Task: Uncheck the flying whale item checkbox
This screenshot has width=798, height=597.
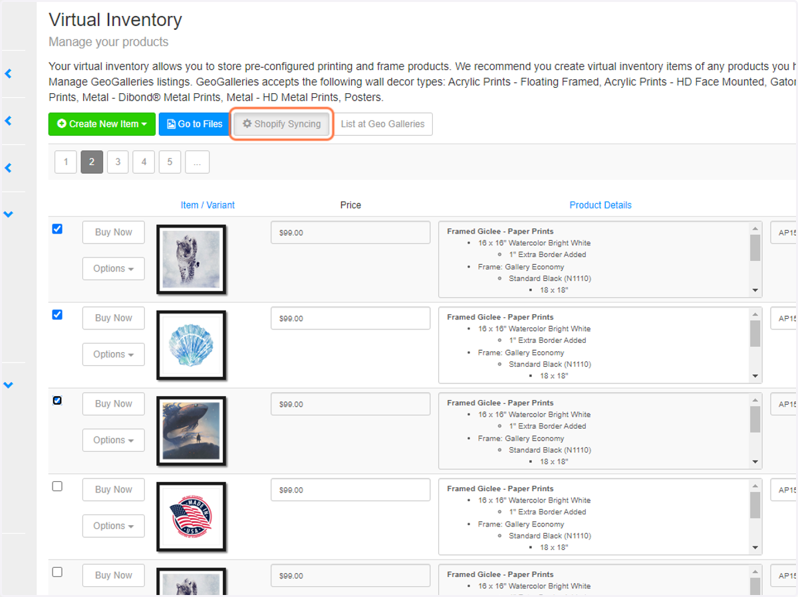Action: pos(57,401)
